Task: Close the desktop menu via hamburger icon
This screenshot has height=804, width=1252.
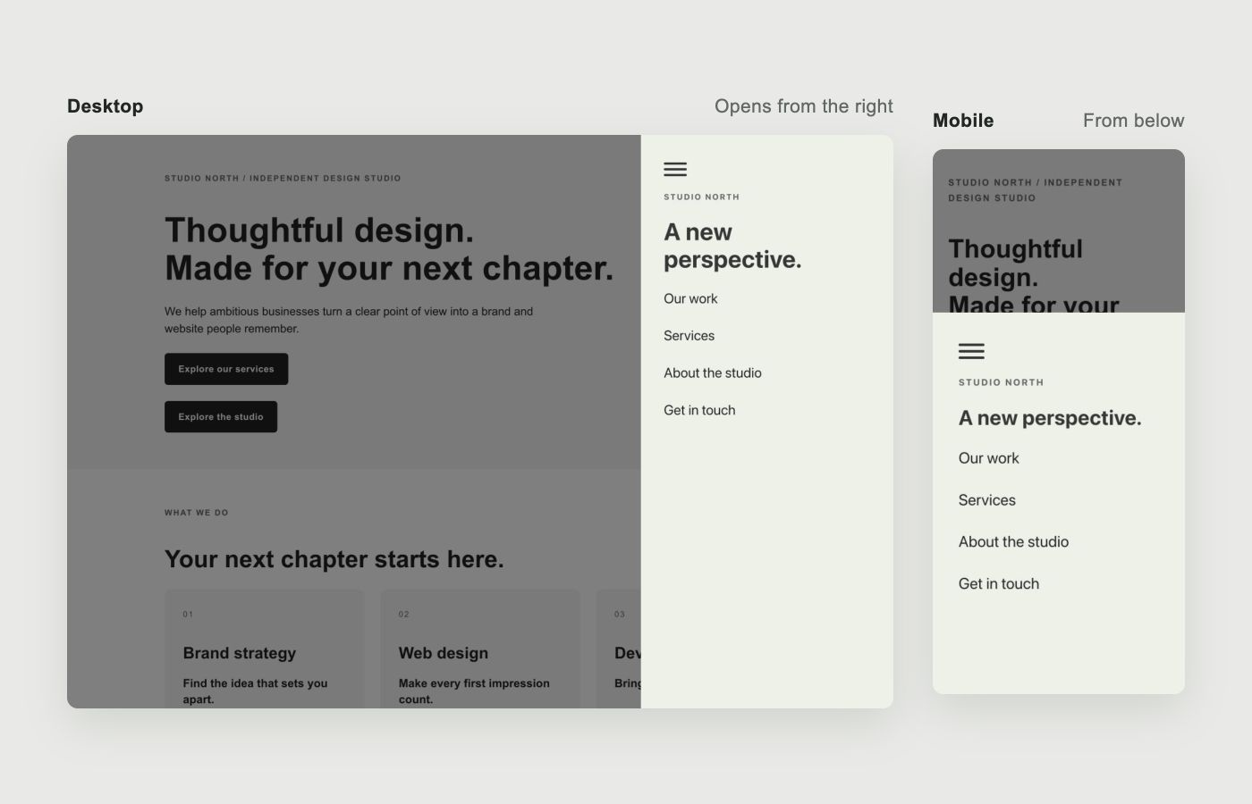Action: click(x=675, y=169)
